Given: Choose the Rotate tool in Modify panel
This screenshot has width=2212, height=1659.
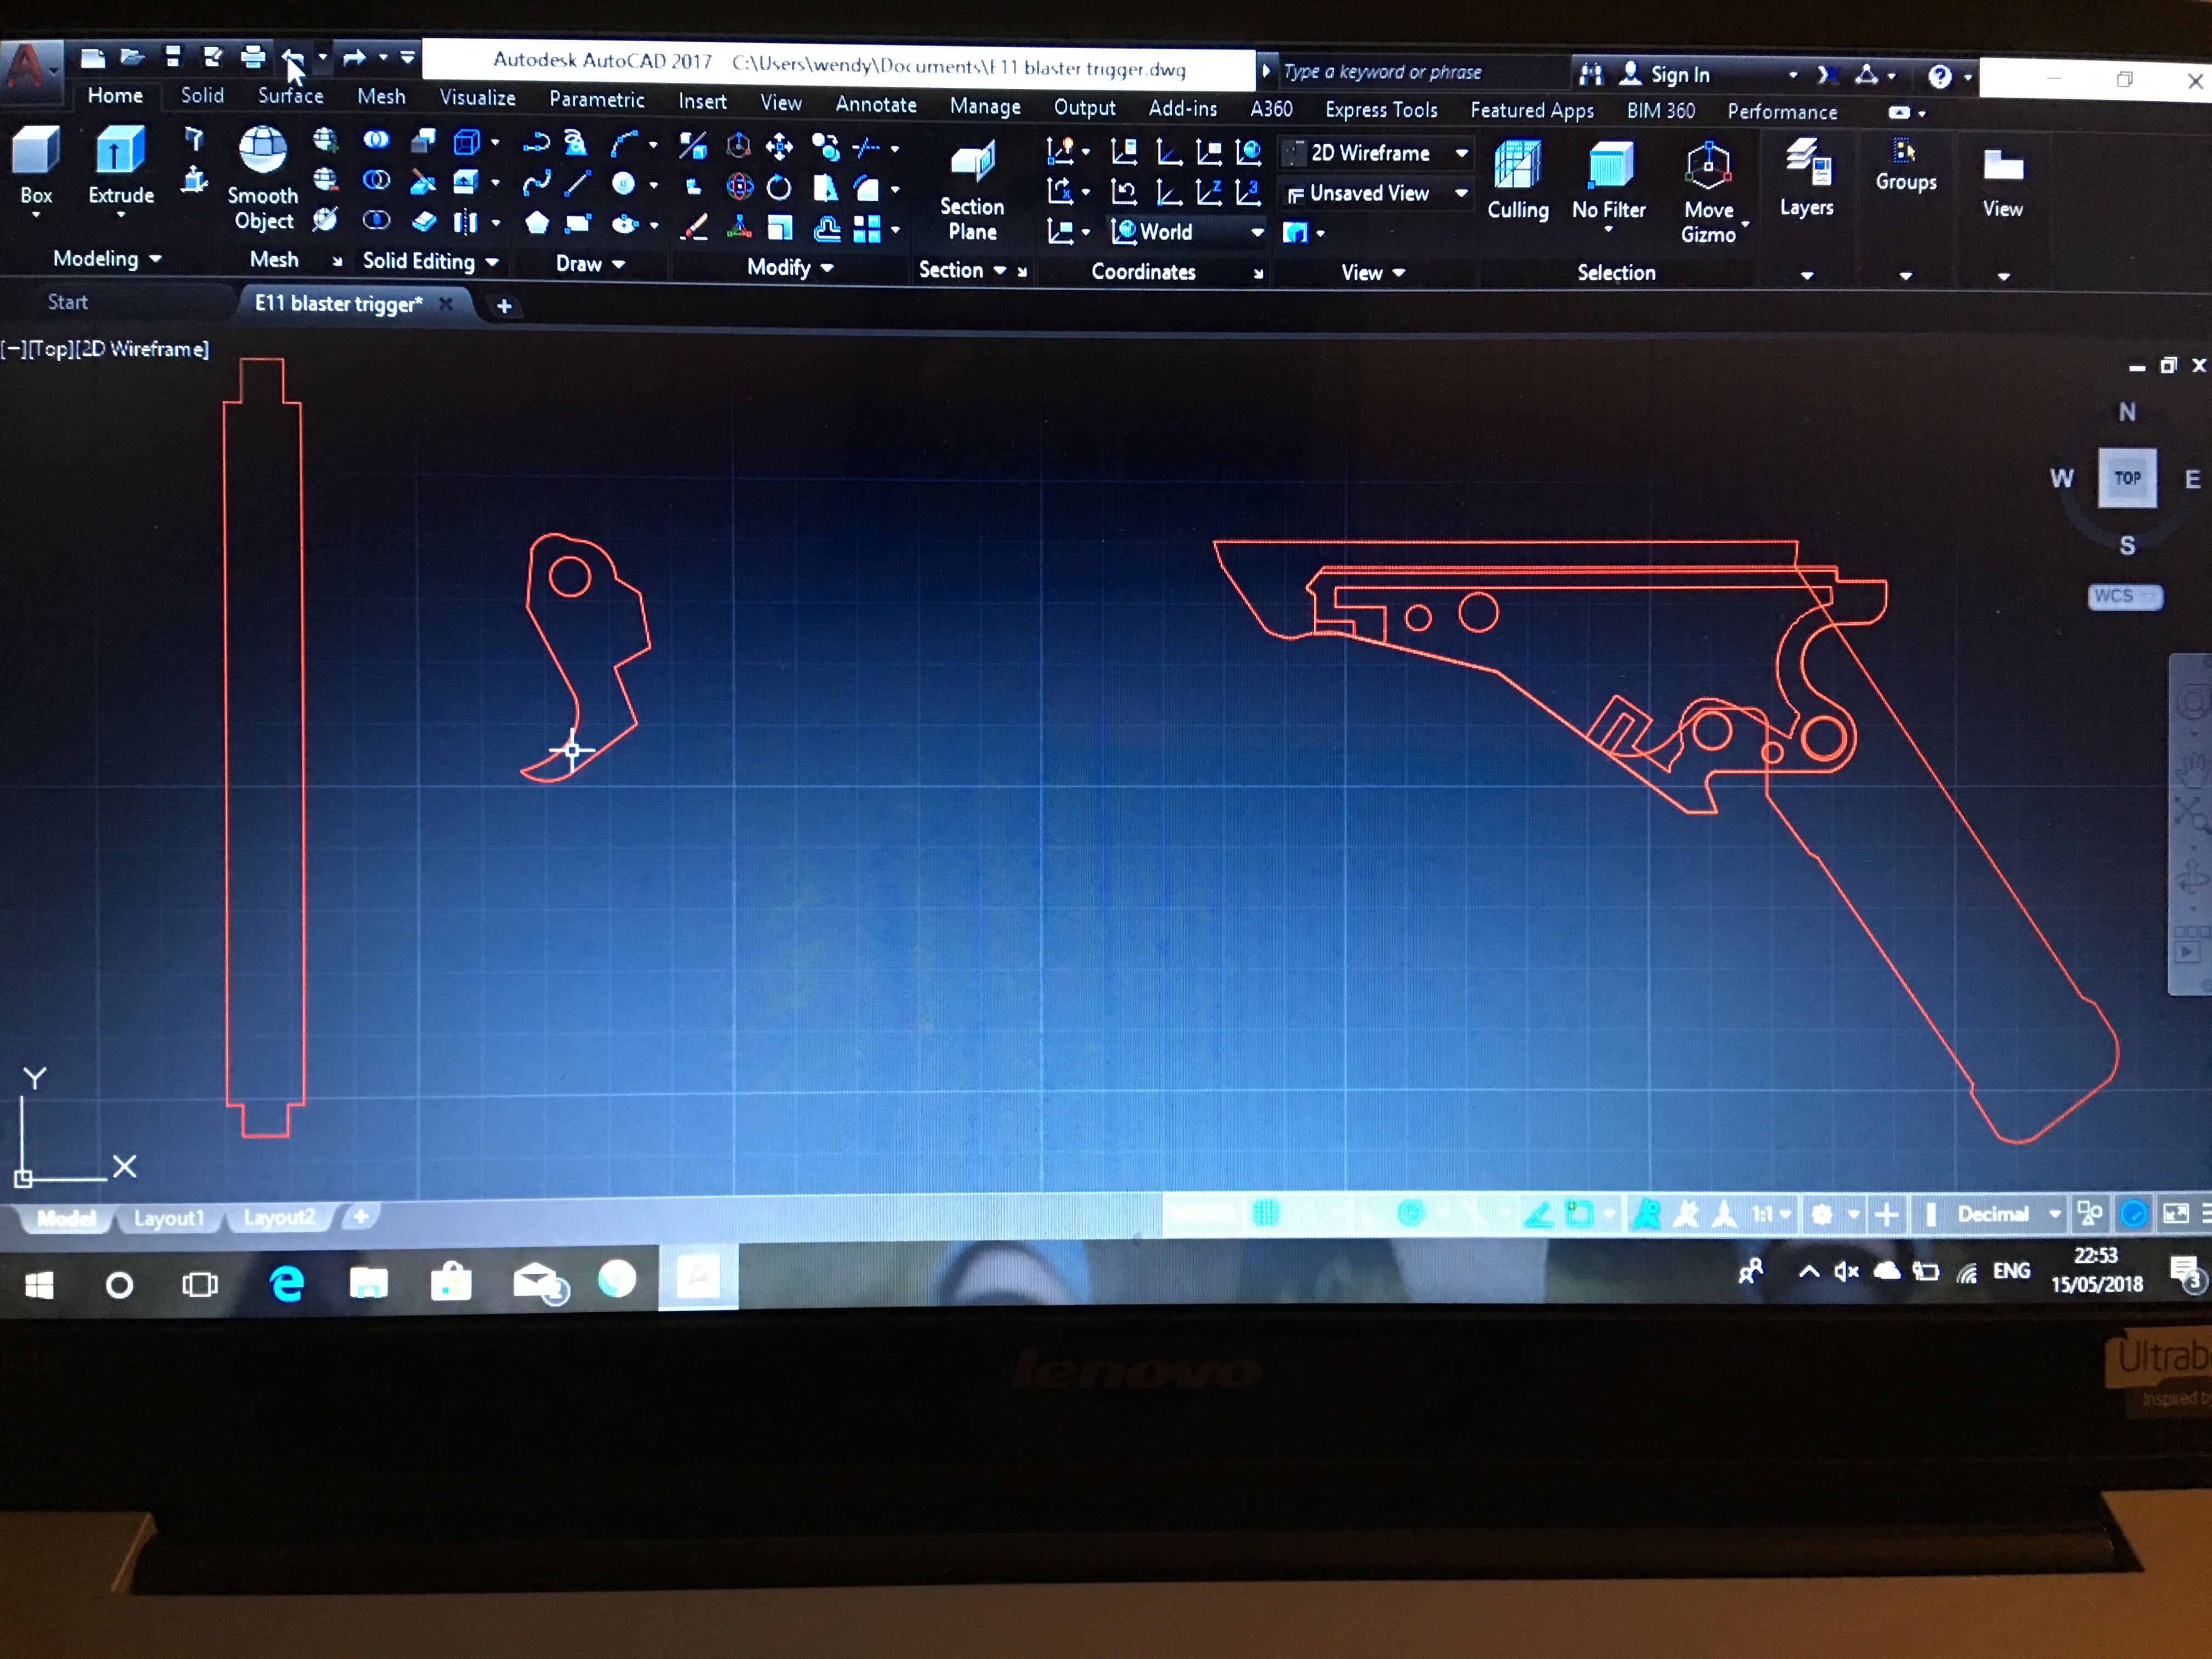Looking at the screenshot, I should pyautogui.click(x=779, y=188).
